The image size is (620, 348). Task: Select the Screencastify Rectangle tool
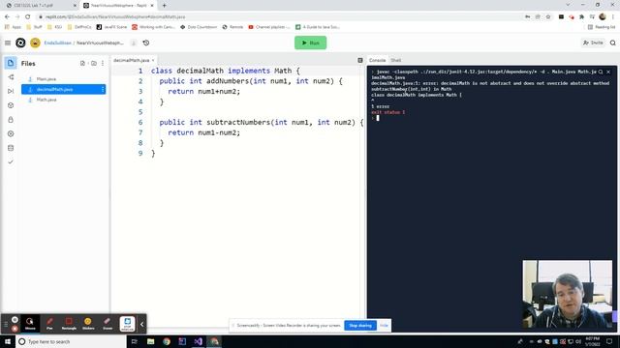(69, 324)
